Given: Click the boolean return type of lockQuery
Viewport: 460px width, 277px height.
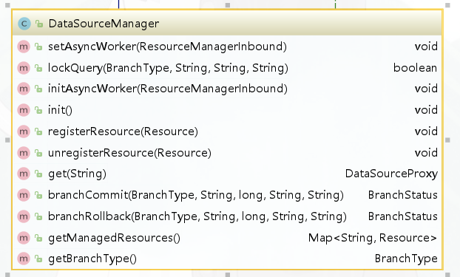Looking at the screenshot, I should pyautogui.click(x=415, y=68).
